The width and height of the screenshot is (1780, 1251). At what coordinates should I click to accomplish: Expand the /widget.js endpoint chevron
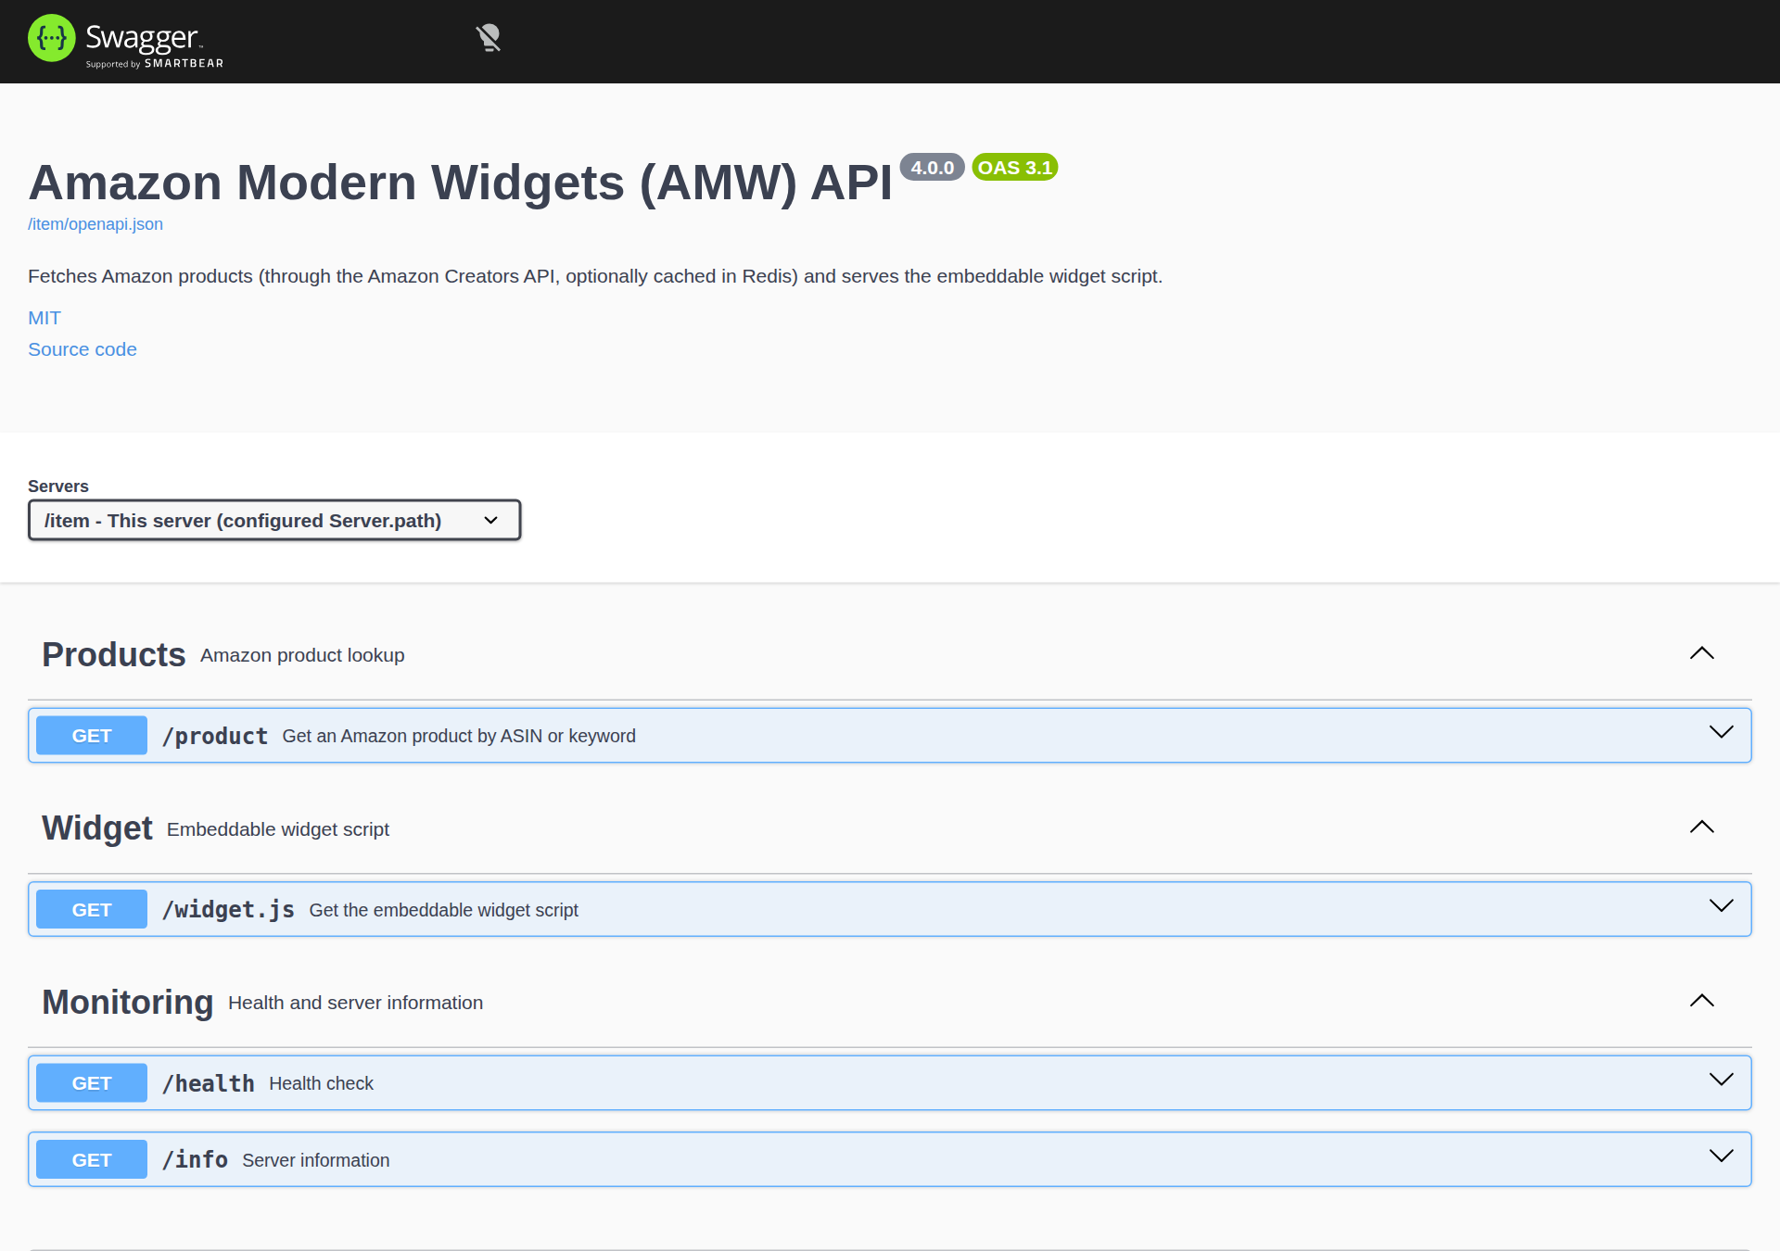(x=1722, y=905)
